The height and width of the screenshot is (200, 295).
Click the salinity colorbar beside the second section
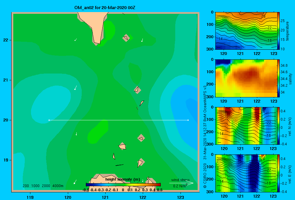pos(278,79)
